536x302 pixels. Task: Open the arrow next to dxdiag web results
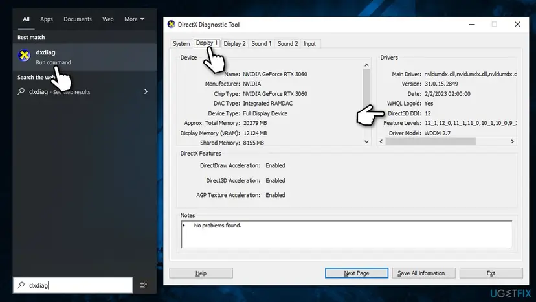pyautogui.click(x=146, y=91)
